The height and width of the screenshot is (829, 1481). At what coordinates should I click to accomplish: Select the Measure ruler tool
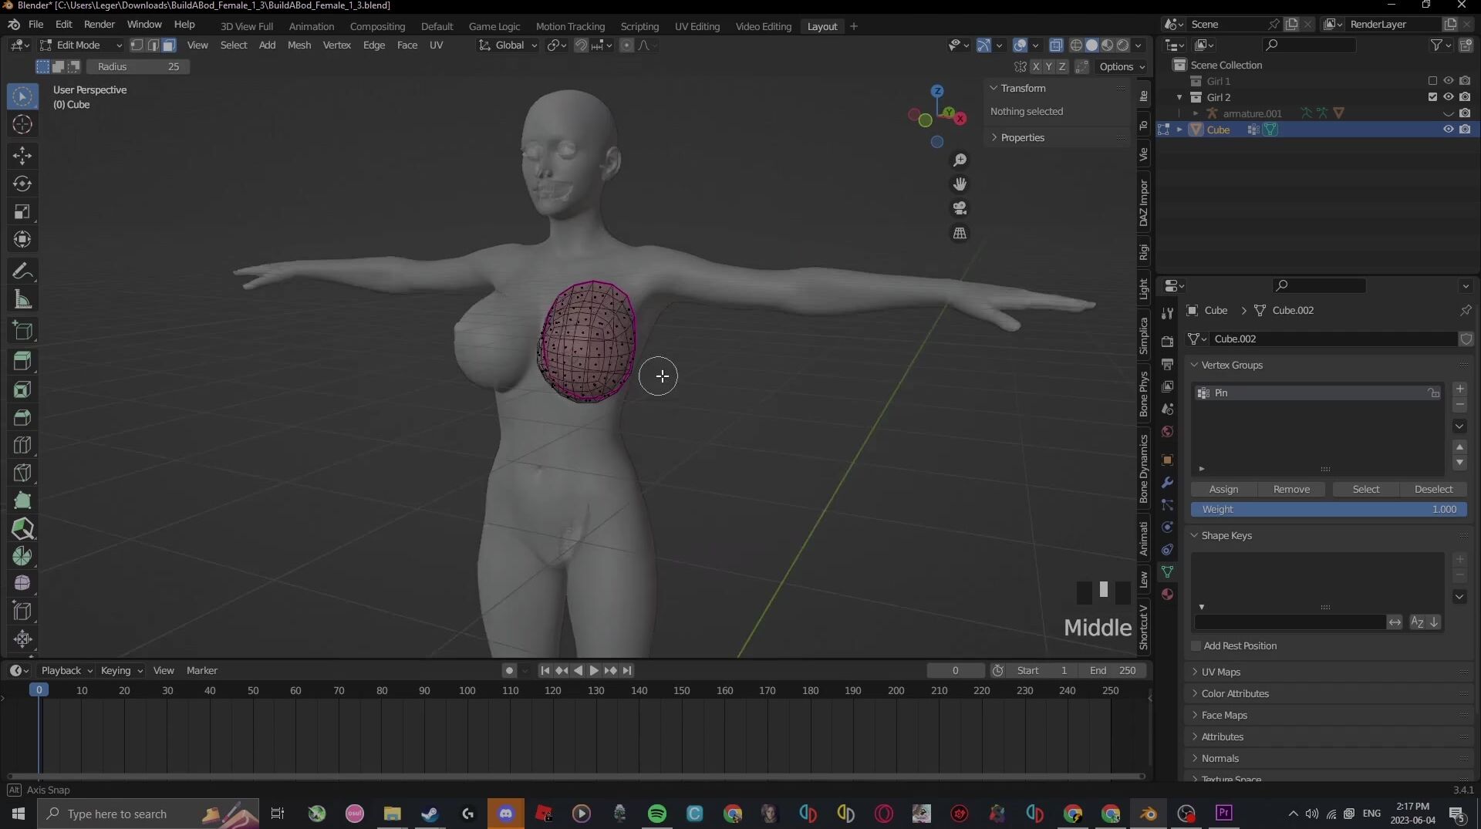coord(22,300)
